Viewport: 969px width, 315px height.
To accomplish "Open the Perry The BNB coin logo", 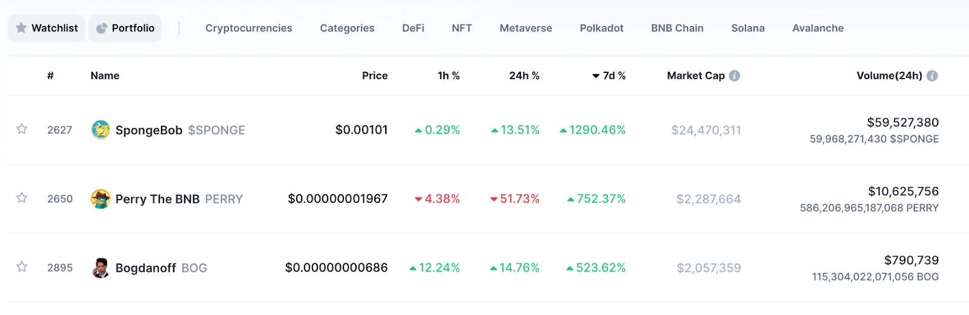I will click(x=101, y=198).
